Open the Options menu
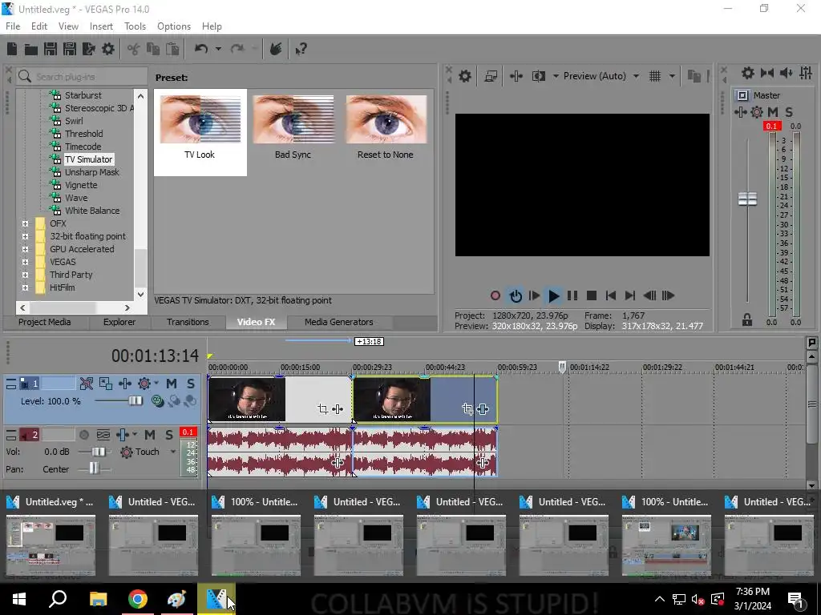Image resolution: width=821 pixels, height=615 pixels. 174,26
